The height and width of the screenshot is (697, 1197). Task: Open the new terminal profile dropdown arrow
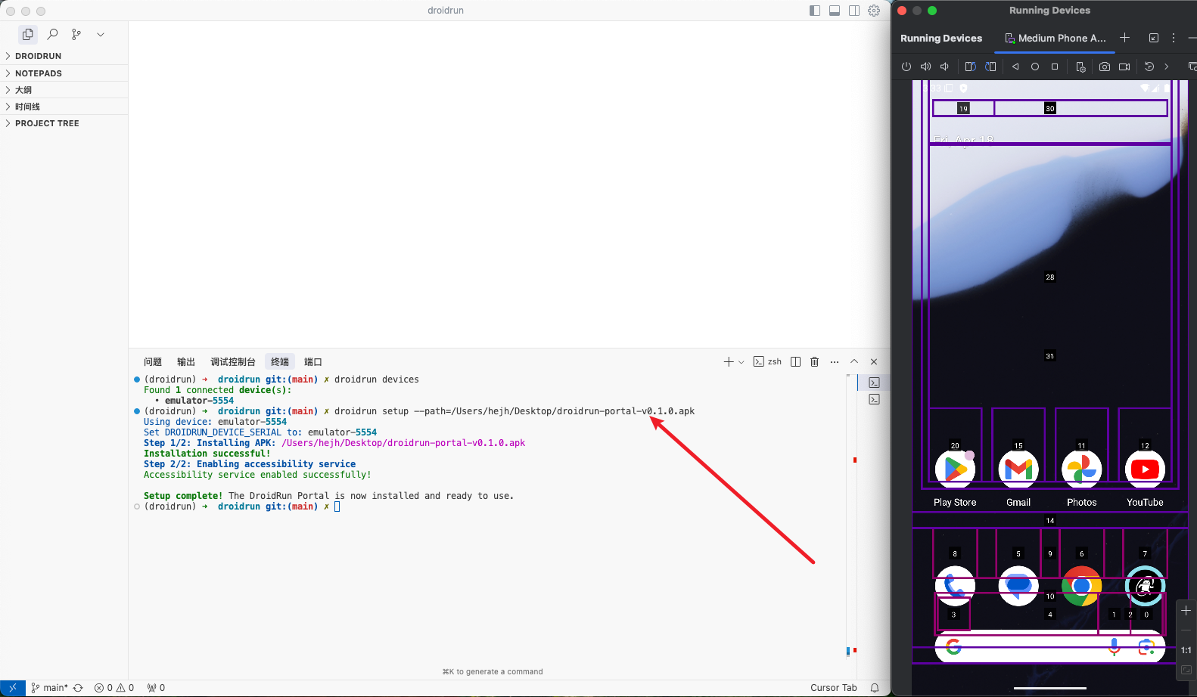pyautogui.click(x=742, y=362)
